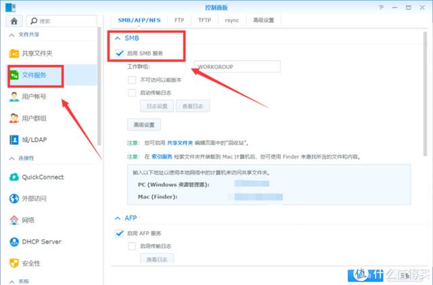Enable the 启动传输日志 checkbox under SMB
Image resolution: width=433 pixels, height=285 pixels.
[132, 93]
